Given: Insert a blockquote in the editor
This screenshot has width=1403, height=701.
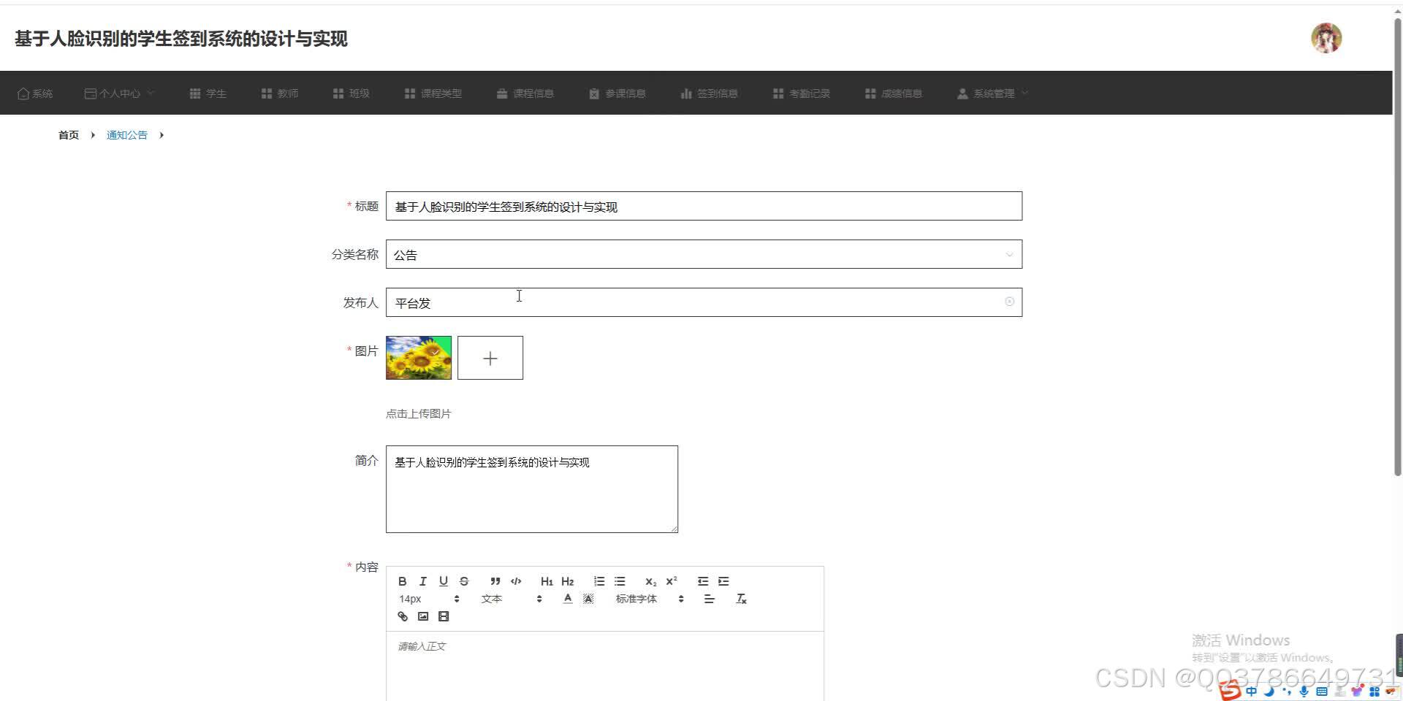Looking at the screenshot, I should [495, 581].
